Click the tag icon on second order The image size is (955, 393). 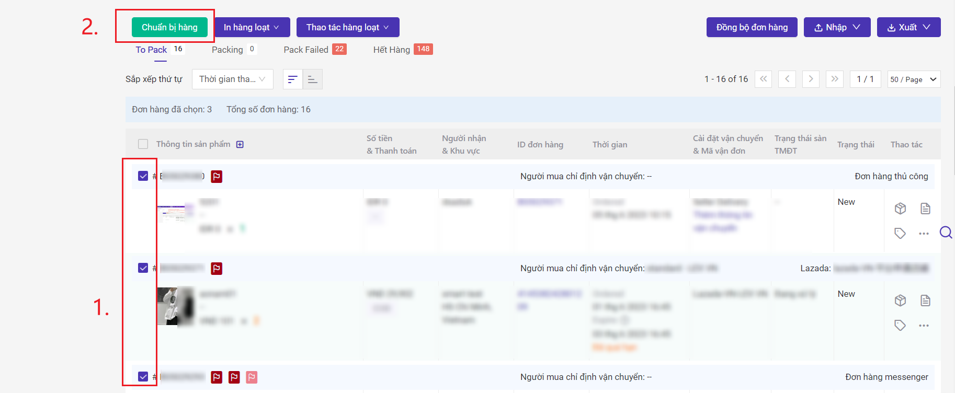(900, 326)
